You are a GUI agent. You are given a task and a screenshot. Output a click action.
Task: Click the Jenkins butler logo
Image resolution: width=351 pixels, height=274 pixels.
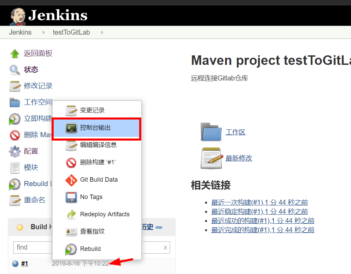(17, 17)
